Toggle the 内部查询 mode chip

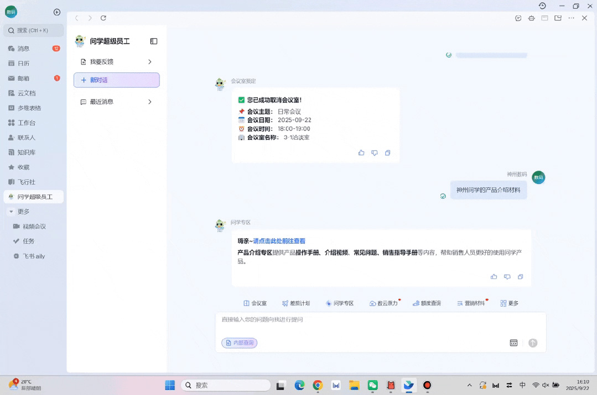click(x=240, y=343)
